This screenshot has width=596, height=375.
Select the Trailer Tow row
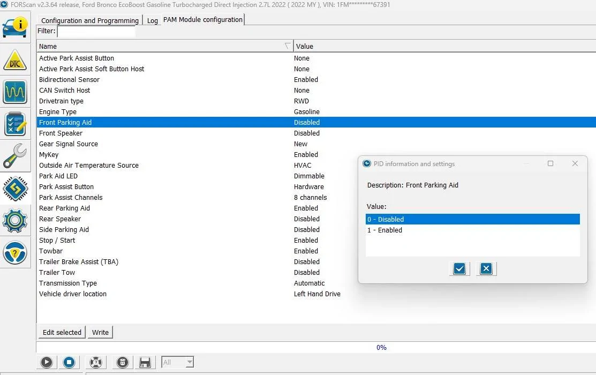coord(197,272)
